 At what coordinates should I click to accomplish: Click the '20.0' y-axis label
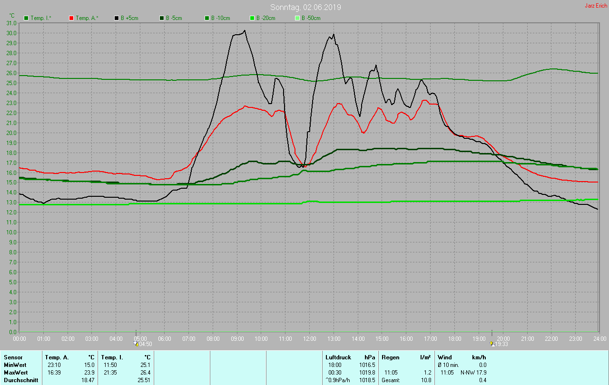coord(11,133)
